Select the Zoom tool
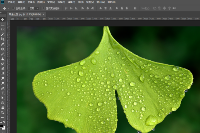The height and width of the screenshot is (133, 200). click(3, 113)
